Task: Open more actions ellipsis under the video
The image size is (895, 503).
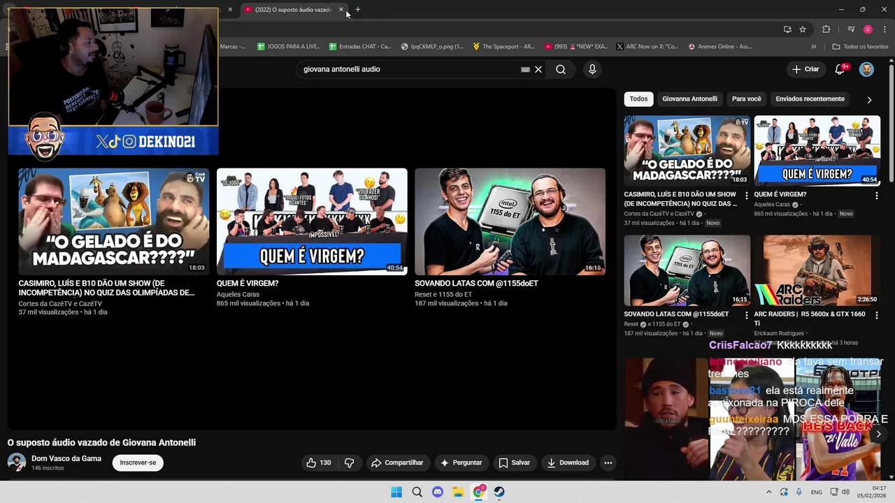Action: [x=608, y=462]
